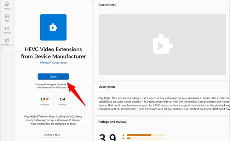The height and width of the screenshot is (141, 230).
Task: Click the 'Play specified types of media' note
Action: click(52, 86)
